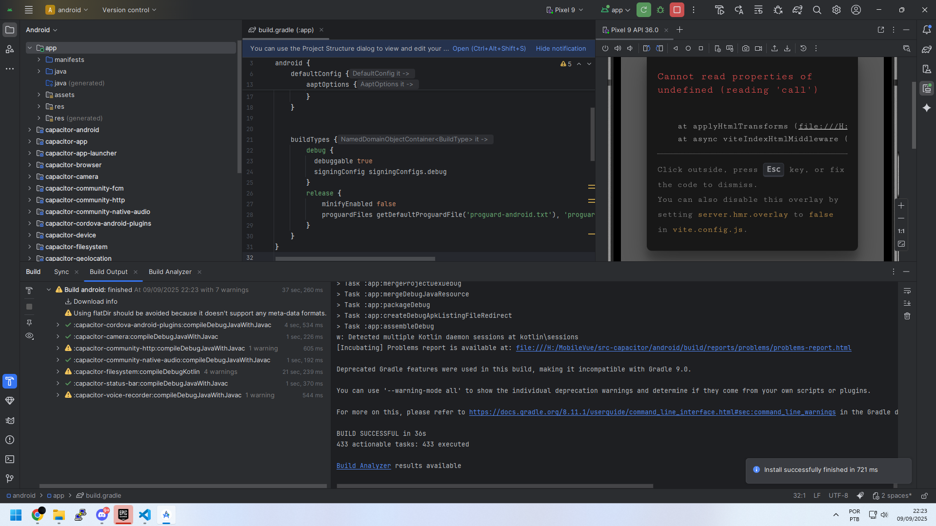Record emulator screen video icon
This screenshot has height=526, width=936.
758,48
